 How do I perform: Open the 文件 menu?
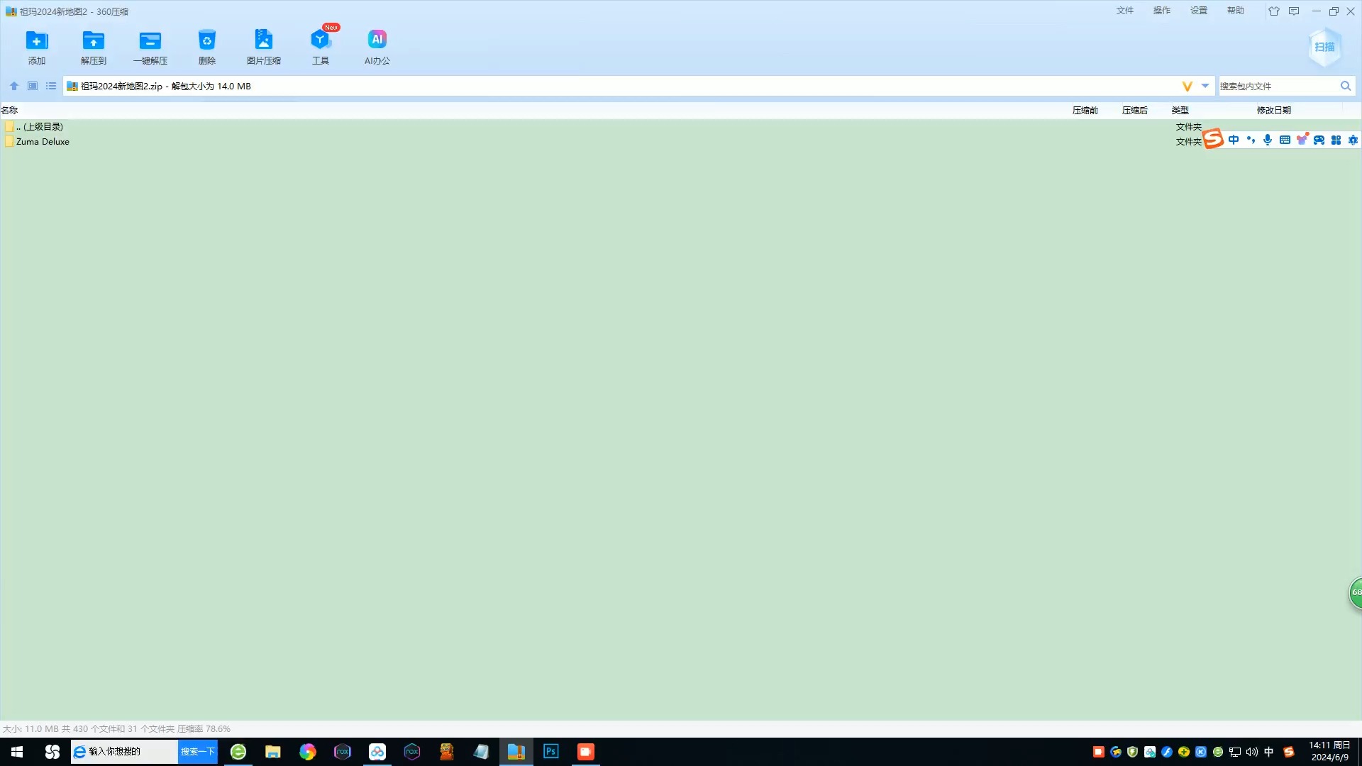coord(1125,11)
